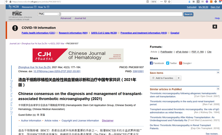Viewport: 222px width, 135px height.
Task: Open similar article on IgG administration therapy
Action: tap(185, 111)
